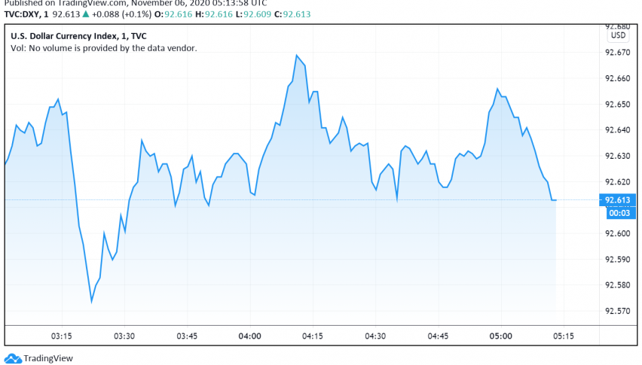Click the green up-arrow change indicator
Image resolution: width=642 pixels, height=365 pixels.
86,14
